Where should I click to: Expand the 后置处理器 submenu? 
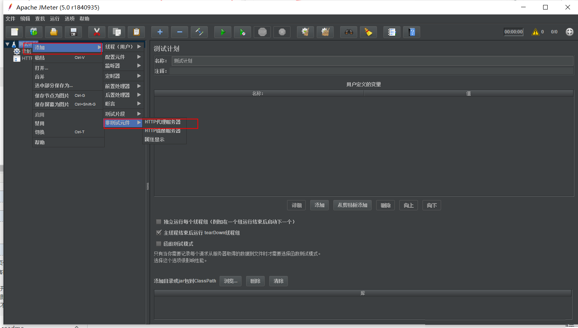[x=123, y=95]
